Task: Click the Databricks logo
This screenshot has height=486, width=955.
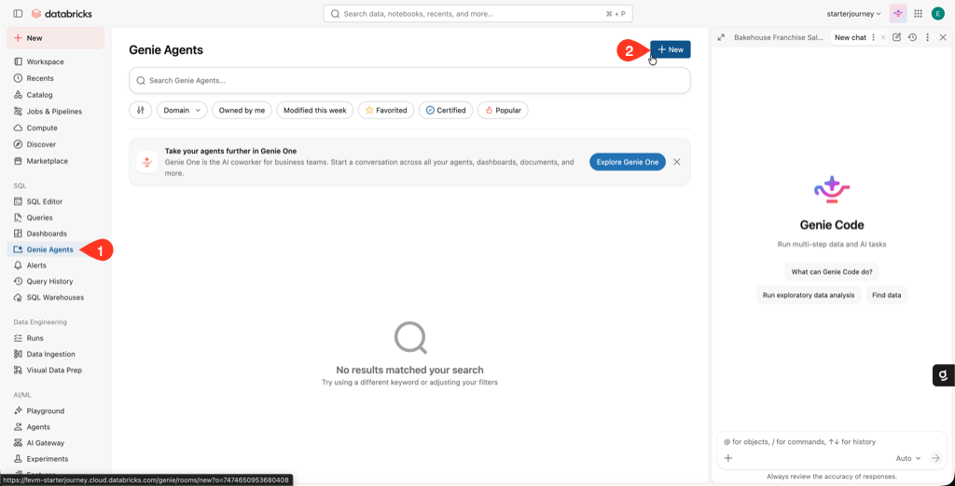Action: pos(62,13)
